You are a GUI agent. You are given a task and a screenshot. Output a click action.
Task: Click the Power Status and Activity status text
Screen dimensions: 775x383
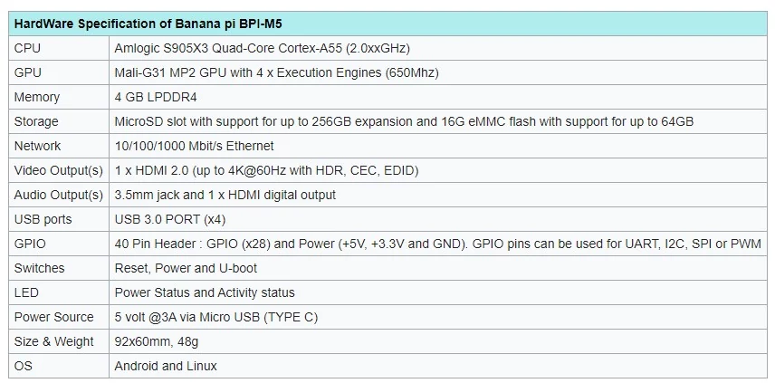click(205, 293)
